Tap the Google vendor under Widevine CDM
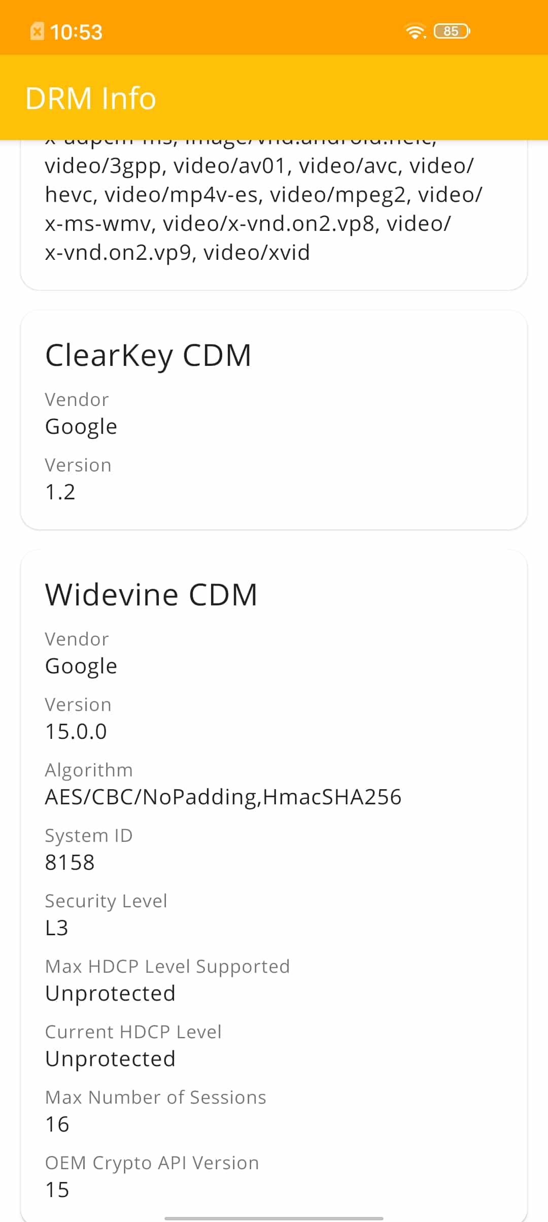The width and height of the screenshot is (548, 1222). pyautogui.click(x=81, y=666)
